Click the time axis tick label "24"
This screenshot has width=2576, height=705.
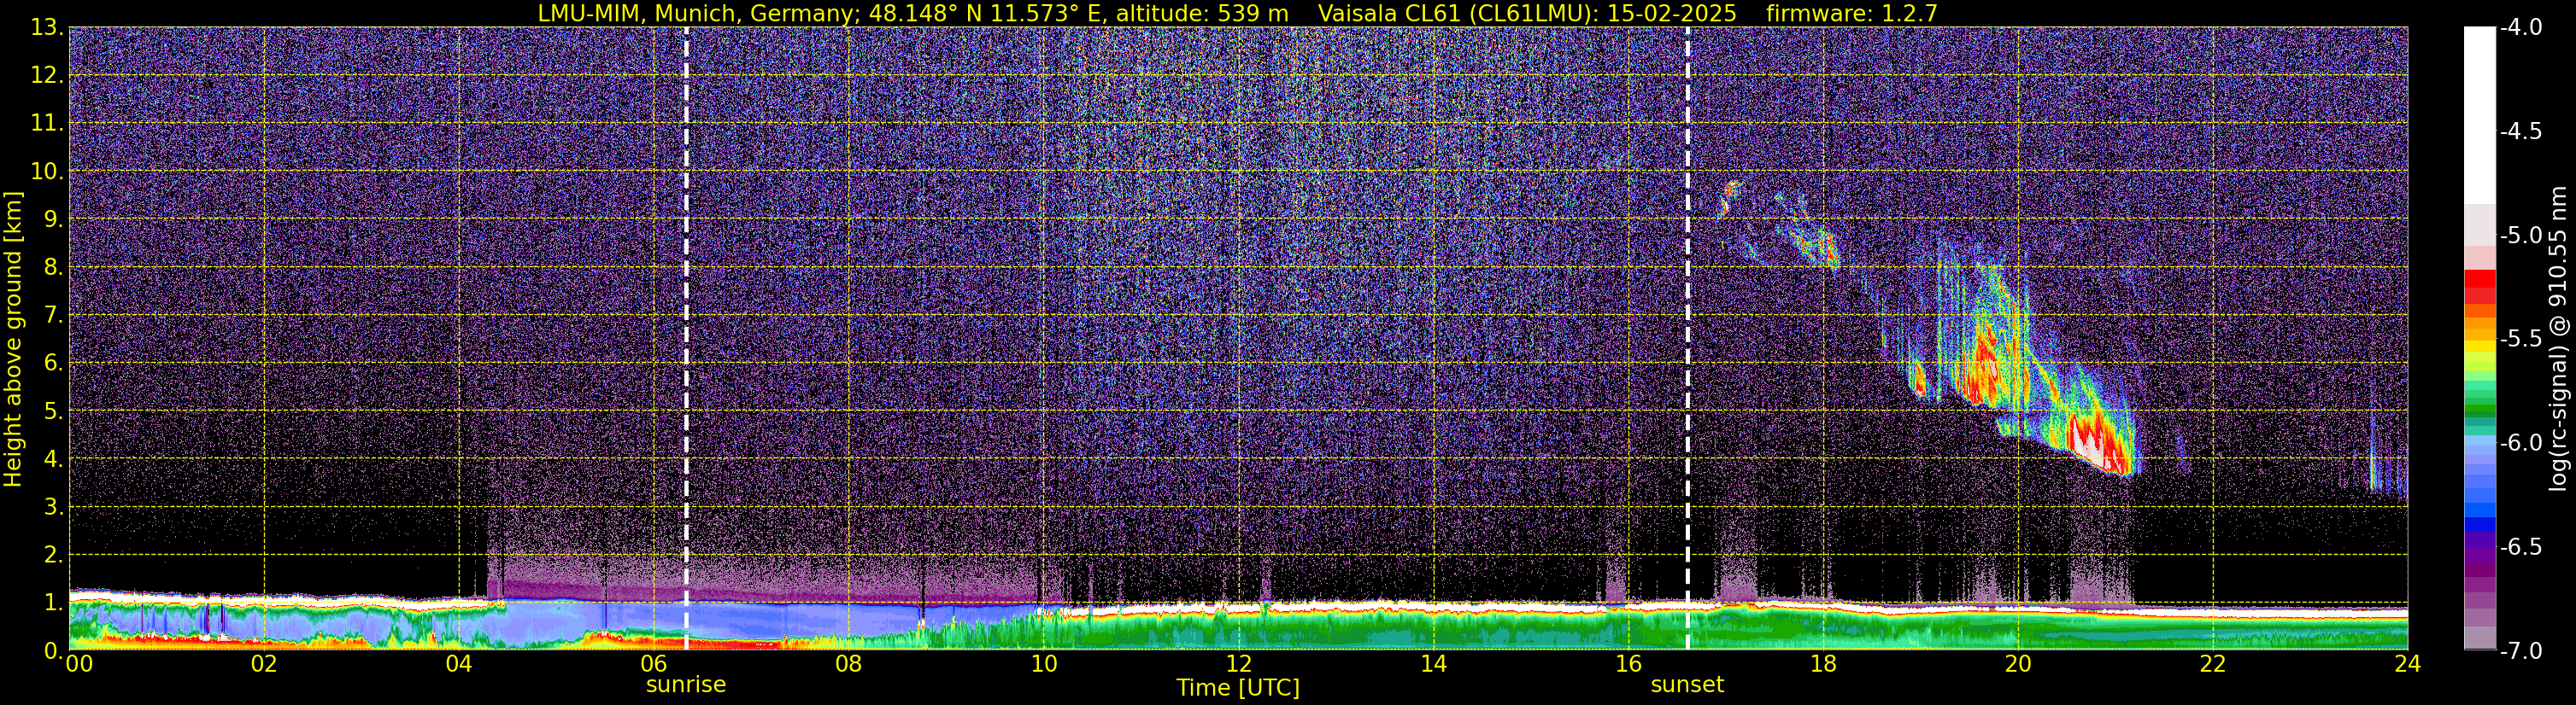pos(2408,663)
